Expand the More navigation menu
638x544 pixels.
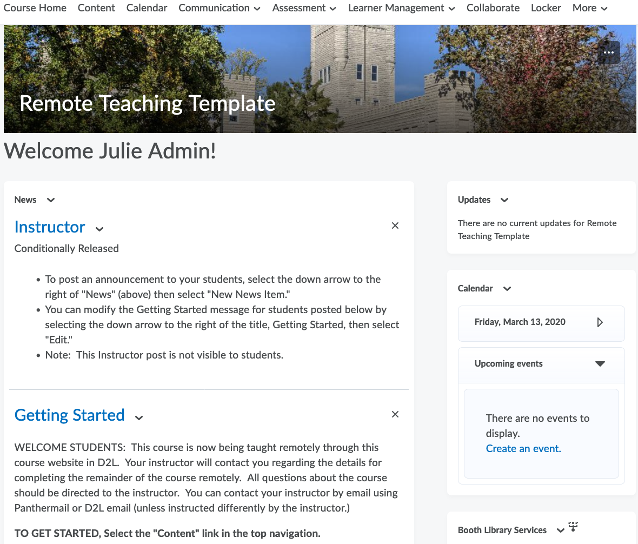[590, 8]
